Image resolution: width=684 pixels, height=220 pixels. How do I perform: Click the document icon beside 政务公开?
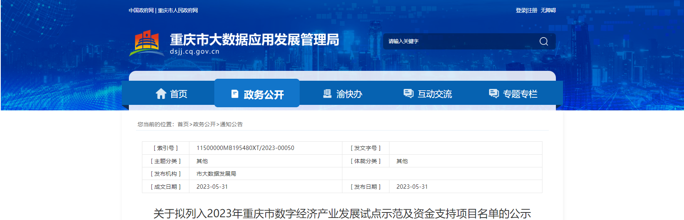[235, 94]
